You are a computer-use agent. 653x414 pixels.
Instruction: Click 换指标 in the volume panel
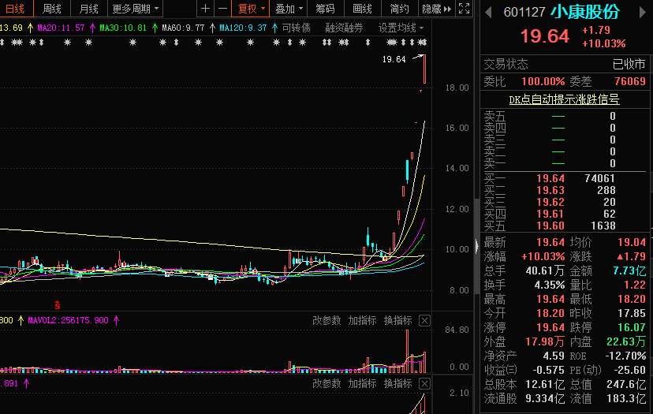pyautogui.click(x=398, y=320)
